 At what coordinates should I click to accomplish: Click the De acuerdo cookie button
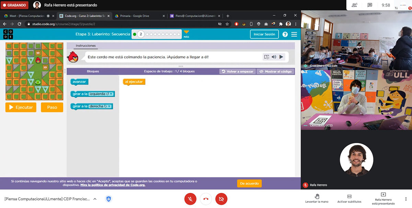point(249,184)
